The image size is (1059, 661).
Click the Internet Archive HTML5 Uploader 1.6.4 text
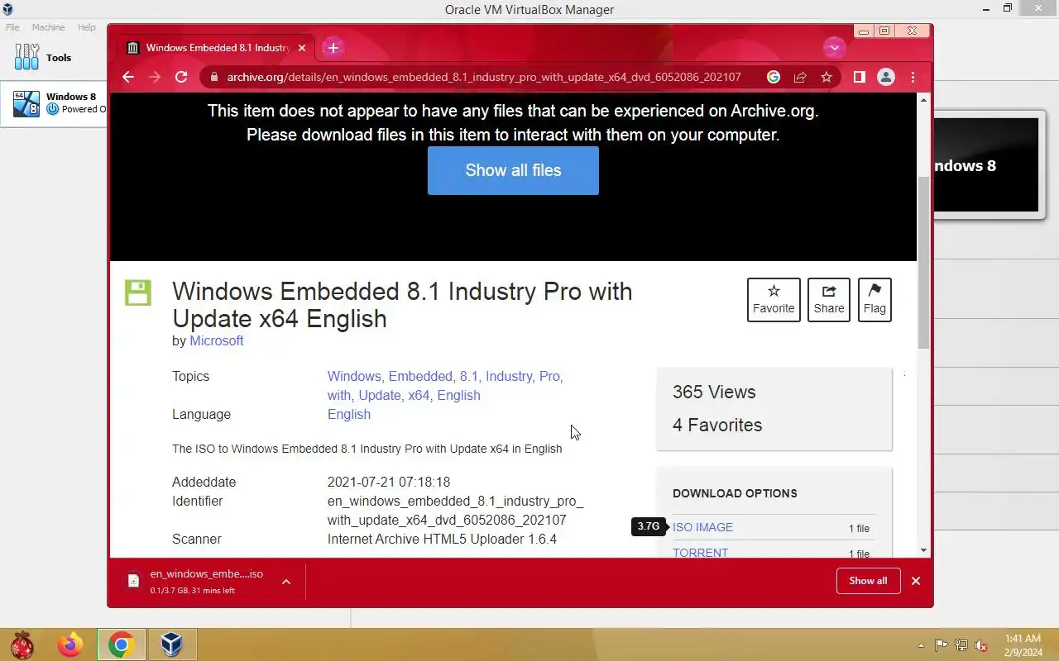click(x=442, y=539)
